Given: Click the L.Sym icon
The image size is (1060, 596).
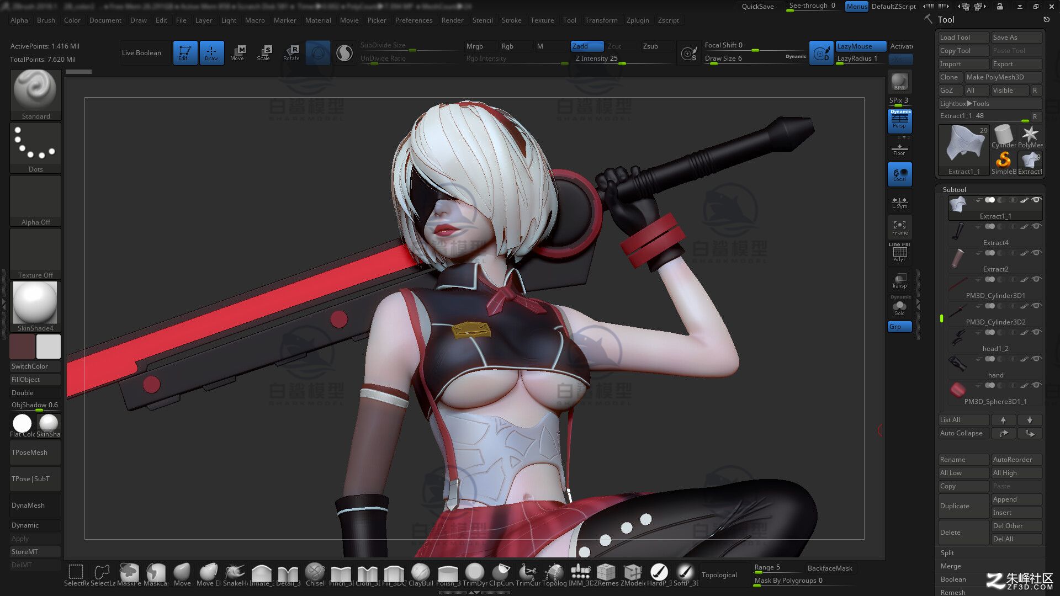Looking at the screenshot, I should [x=899, y=203].
